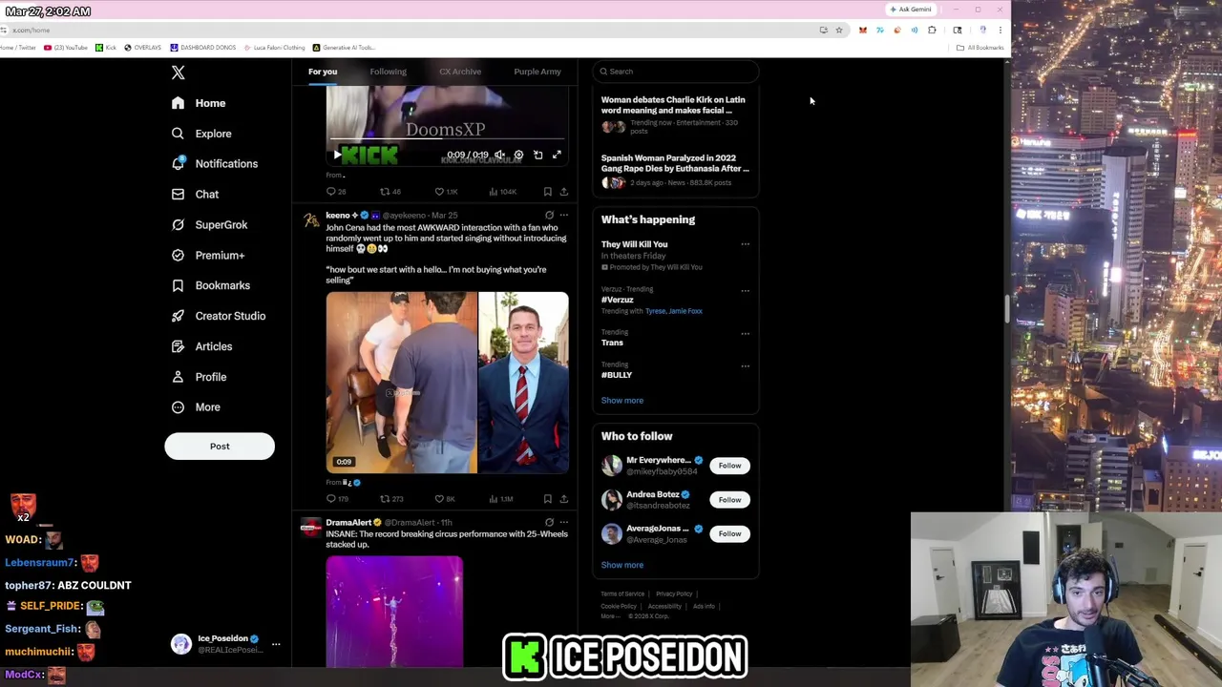The image size is (1222, 687).
Task: Open Premium+ subscription page
Action: click(x=208, y=255)
